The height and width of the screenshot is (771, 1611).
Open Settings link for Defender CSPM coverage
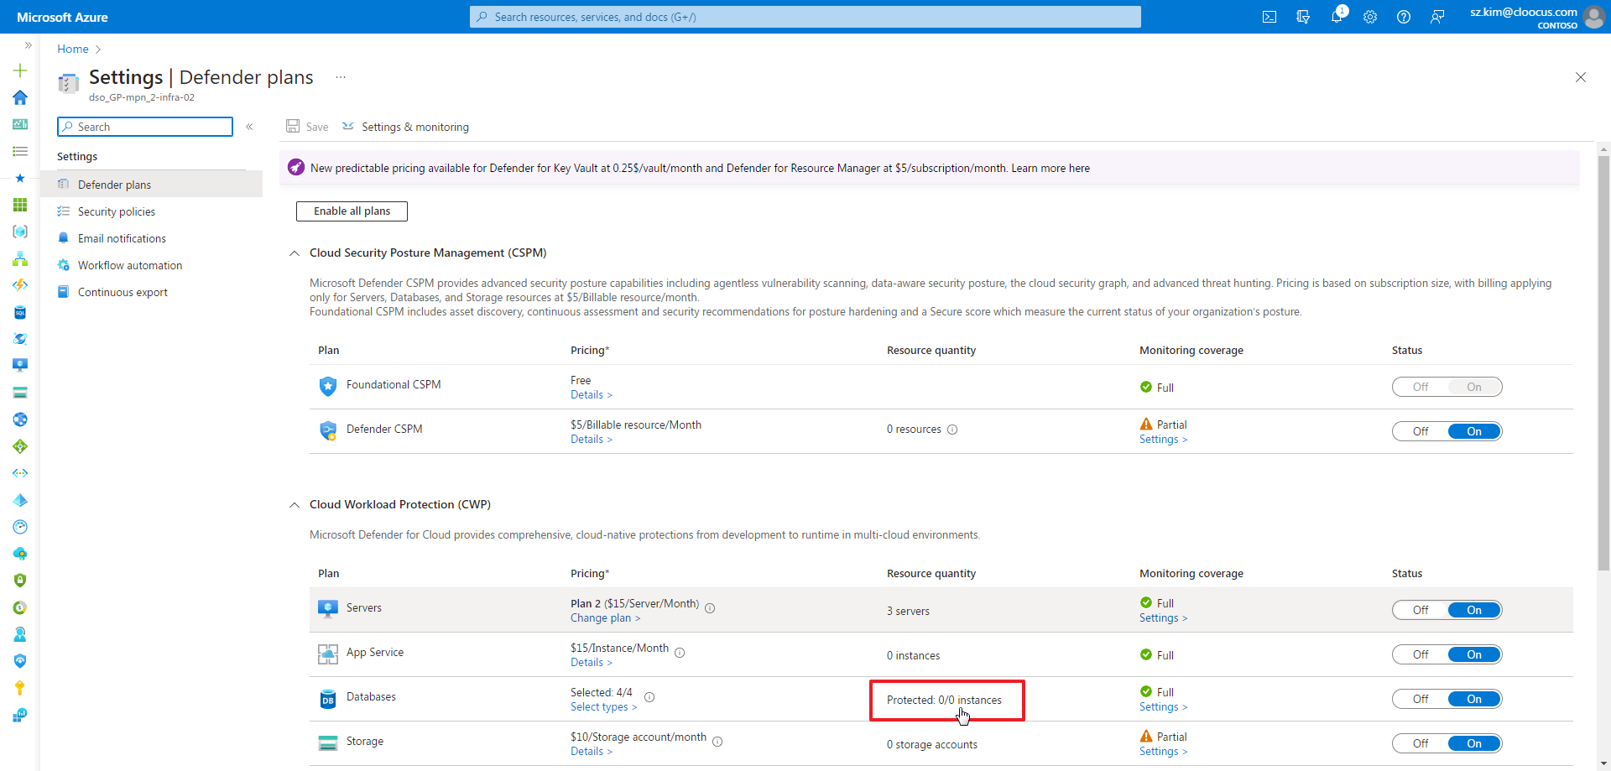1163,440
